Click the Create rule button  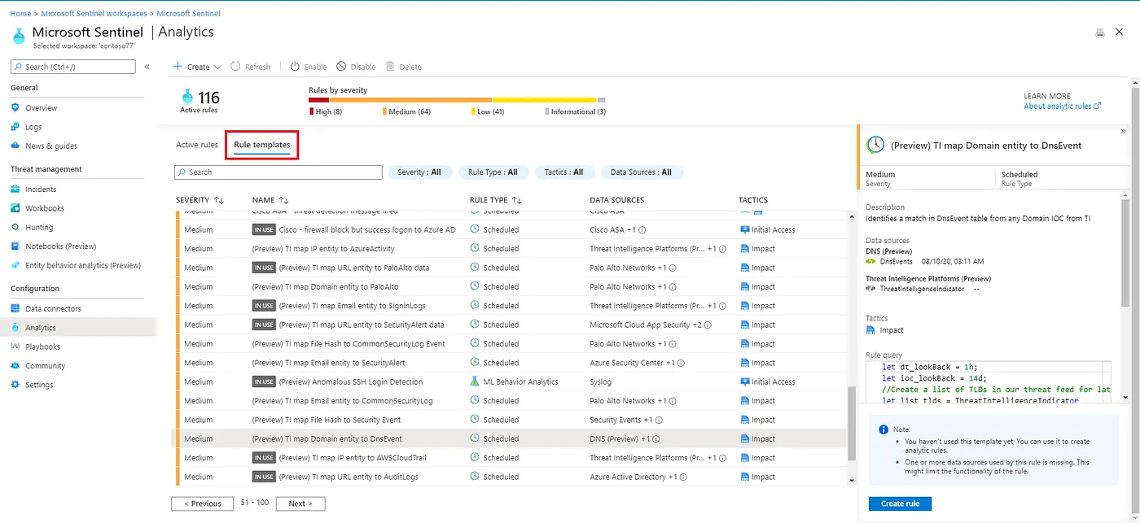tap(900, 503)
